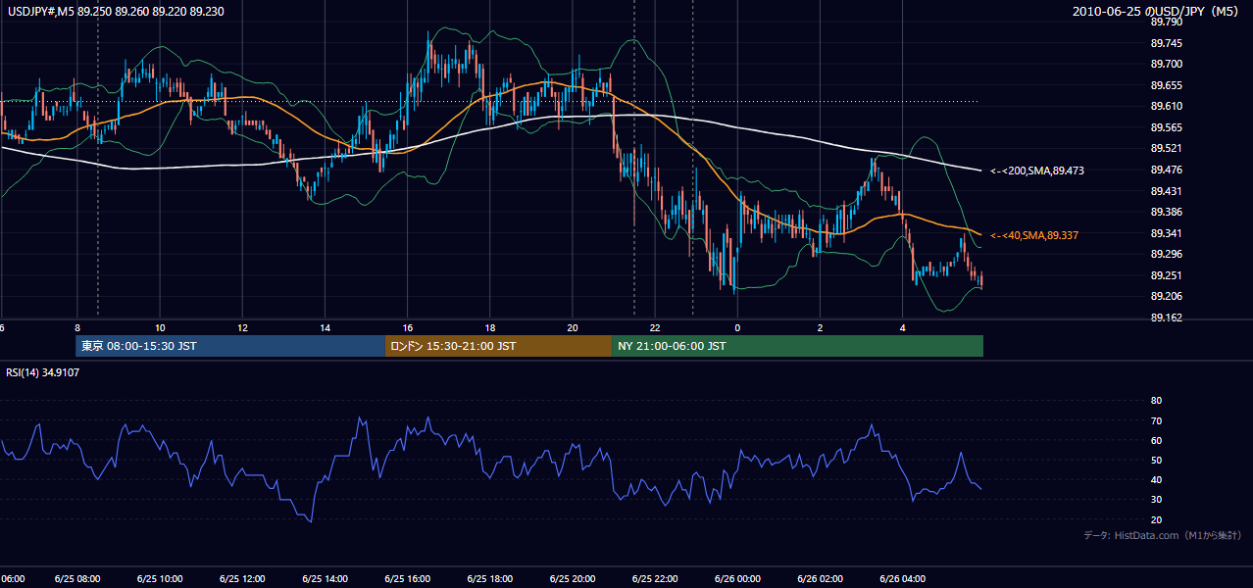This screenshot has width=1253, height=588.
Task: Click hour label 20 under the price chart
Action: click(x=572, y=327)
